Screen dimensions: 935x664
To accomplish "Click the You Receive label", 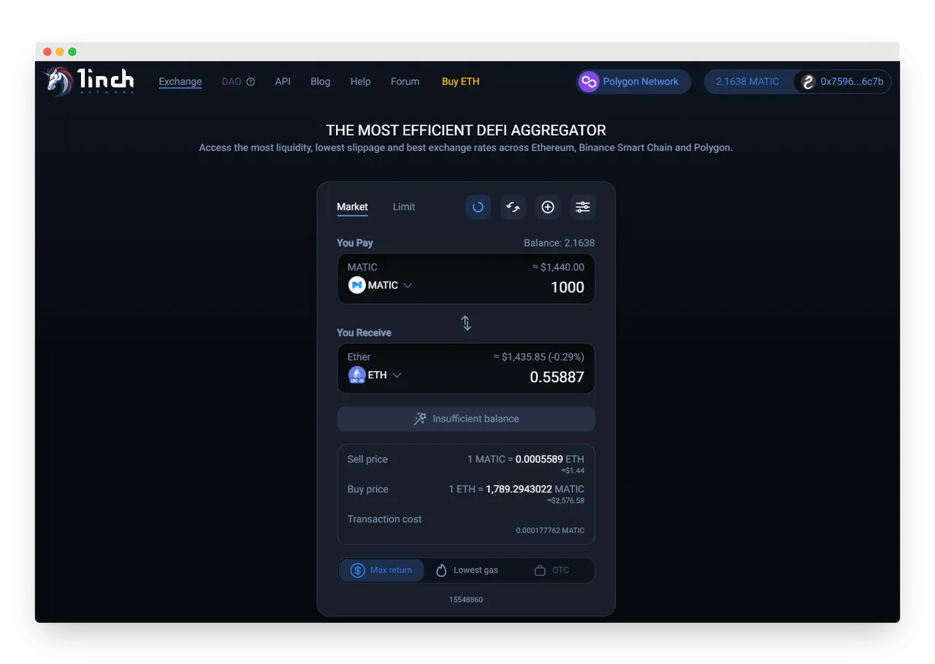I will tap(364, 332).
